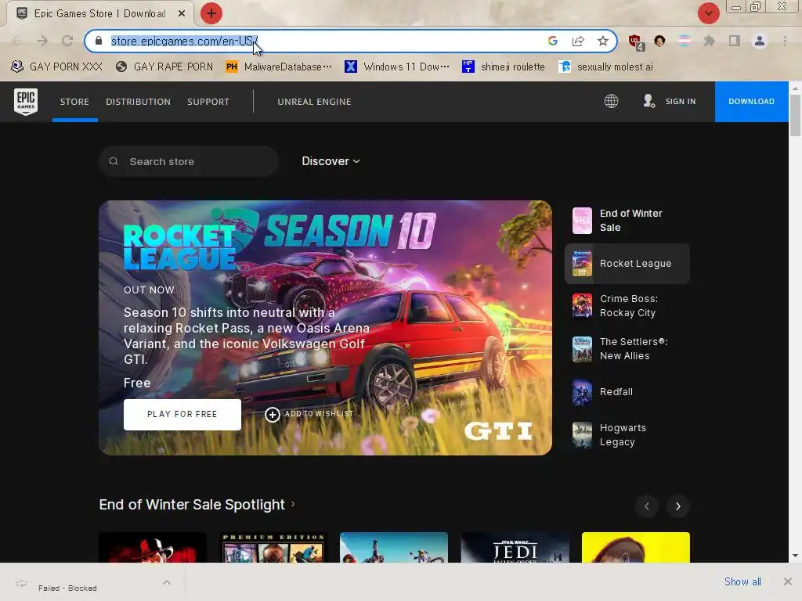Screen dimensions: 802x601
Task: Click the Rocket League Season 10 banner
Action: tap(325, 328)
